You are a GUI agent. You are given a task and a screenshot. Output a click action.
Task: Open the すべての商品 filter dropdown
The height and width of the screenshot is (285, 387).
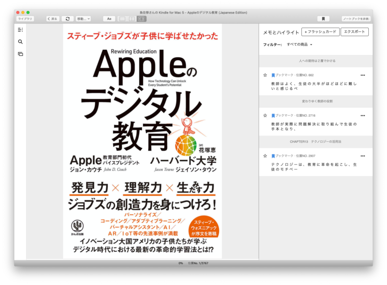(299, 45)
